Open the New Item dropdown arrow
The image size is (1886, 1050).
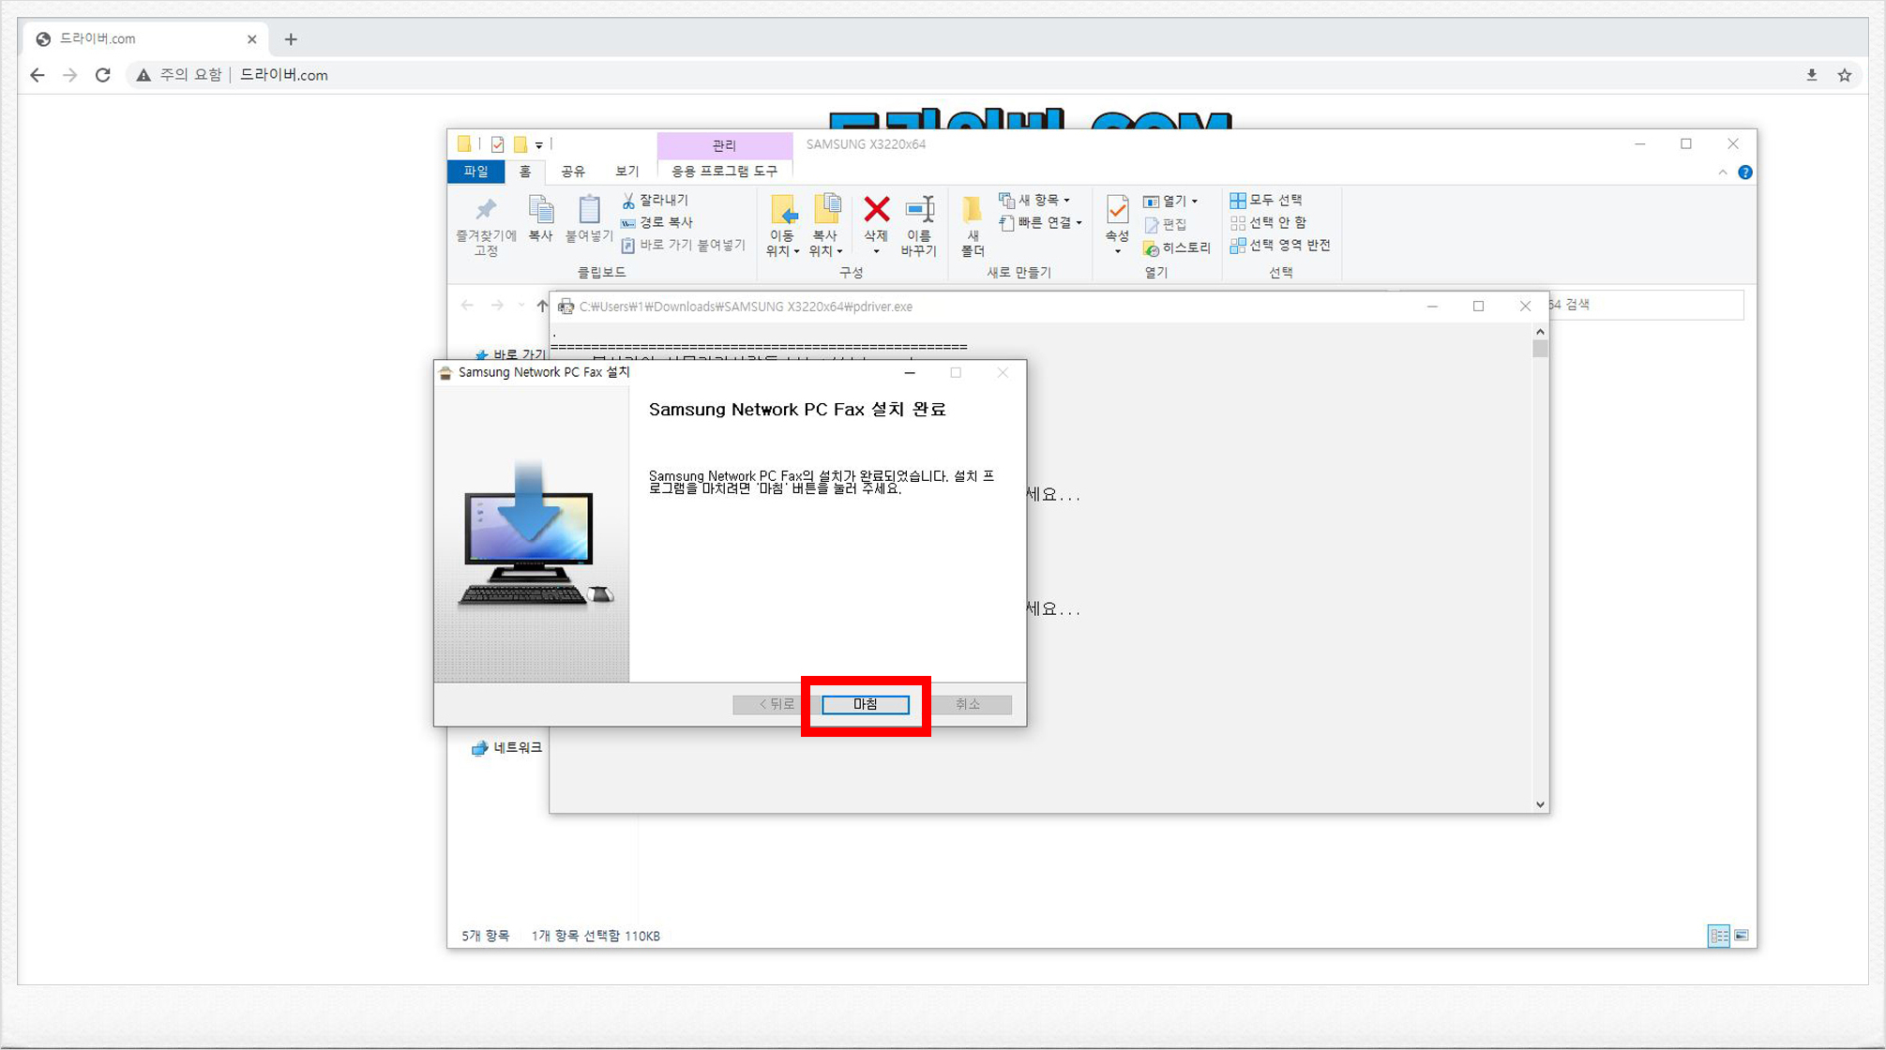(1066, 201)
